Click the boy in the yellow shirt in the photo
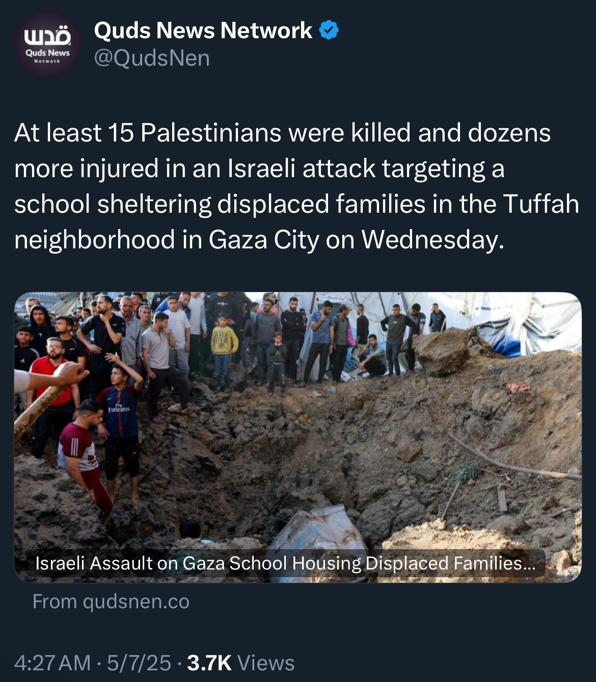The image size is (596, 682). point(224,350)
